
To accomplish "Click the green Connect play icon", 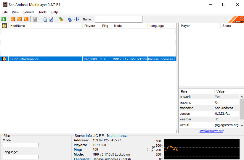I will point(4,19).
